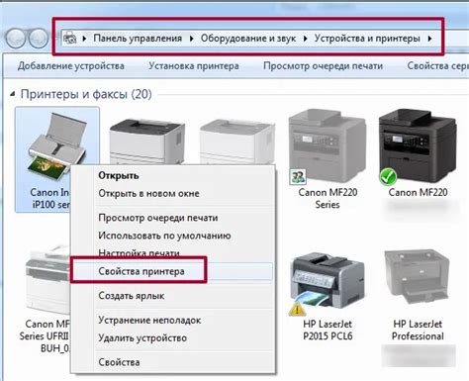Choose Создать ярлык menu item
Screen dimensions: 469x381
pos(132,296)
